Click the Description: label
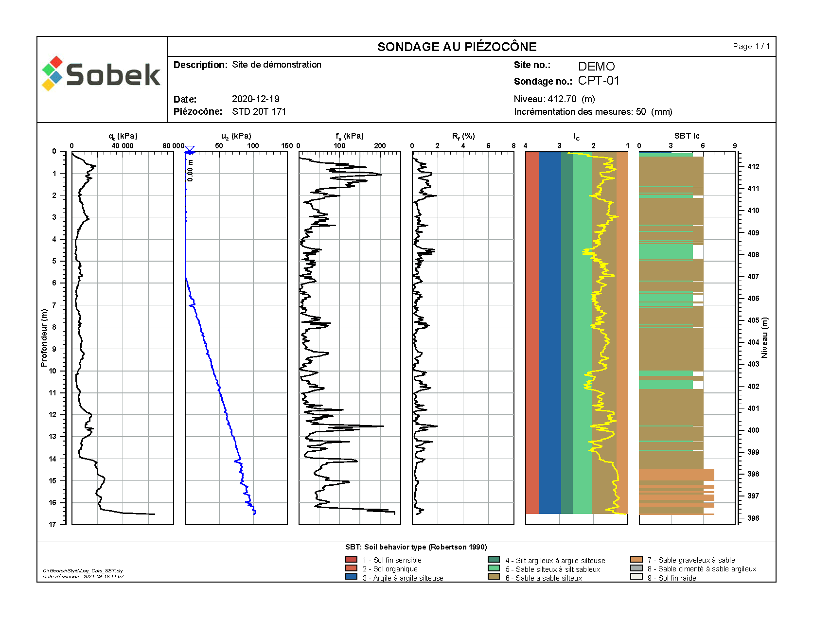The width and height of the screenshot is (813, 620). [200, 65]
